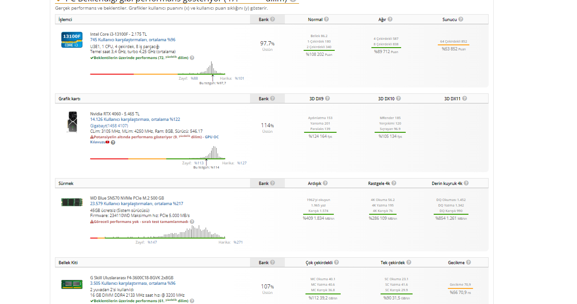This screenshot has width=577, height=304.
Task: Click help icon next to İşlemci Bank header
Action: click(272, 19)
